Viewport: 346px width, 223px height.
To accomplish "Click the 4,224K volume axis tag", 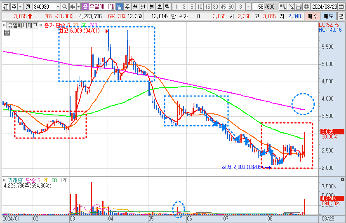I will 332,198.
